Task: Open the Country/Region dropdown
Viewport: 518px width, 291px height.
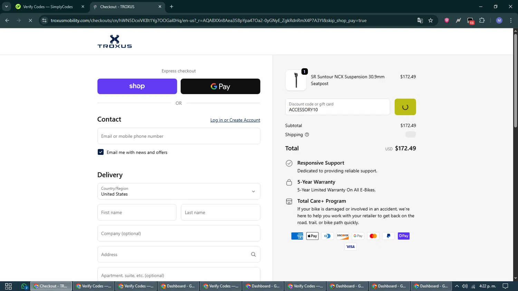Action: (x=179, y=191)
